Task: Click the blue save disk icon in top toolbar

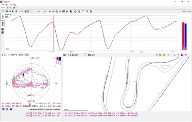Action: point(63,11)
